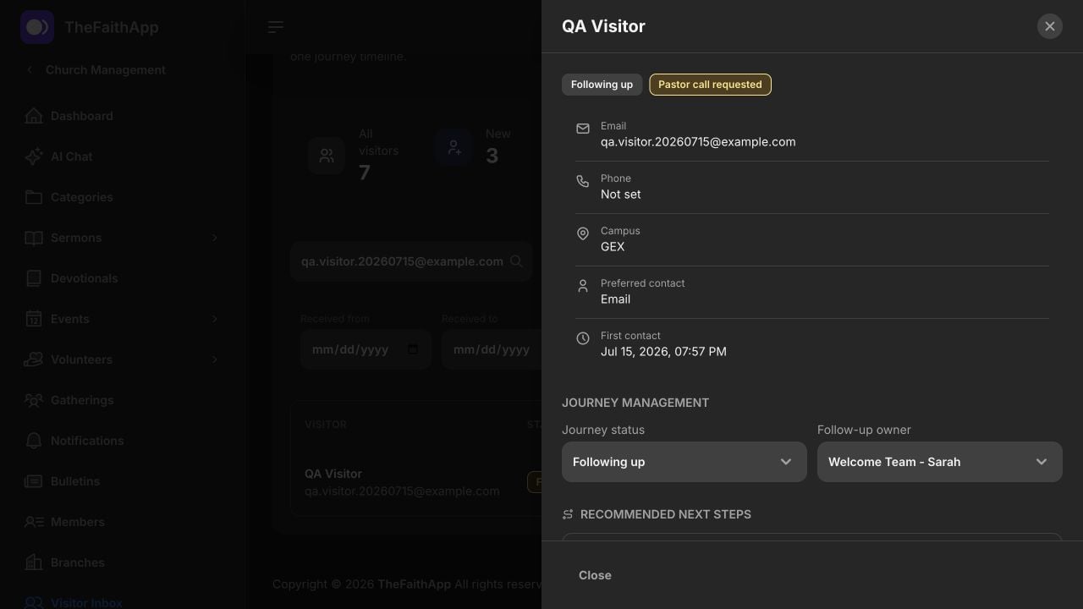
Task: Click the Recommended next steps icon
Action: [x=568, y=514]
